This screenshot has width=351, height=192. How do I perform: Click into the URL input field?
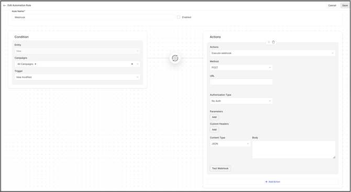point(241,82)
